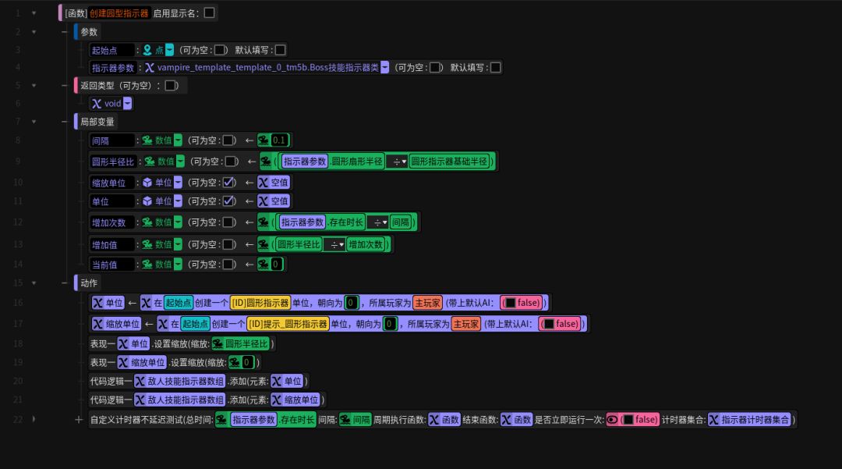The height and width of the screenshot is (469, 842).
Task: Edit the 0.1 default value
Action: [279, 140]
